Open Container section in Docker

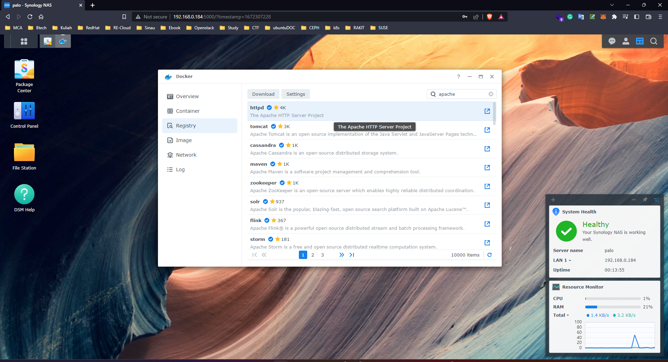[200, 111]
